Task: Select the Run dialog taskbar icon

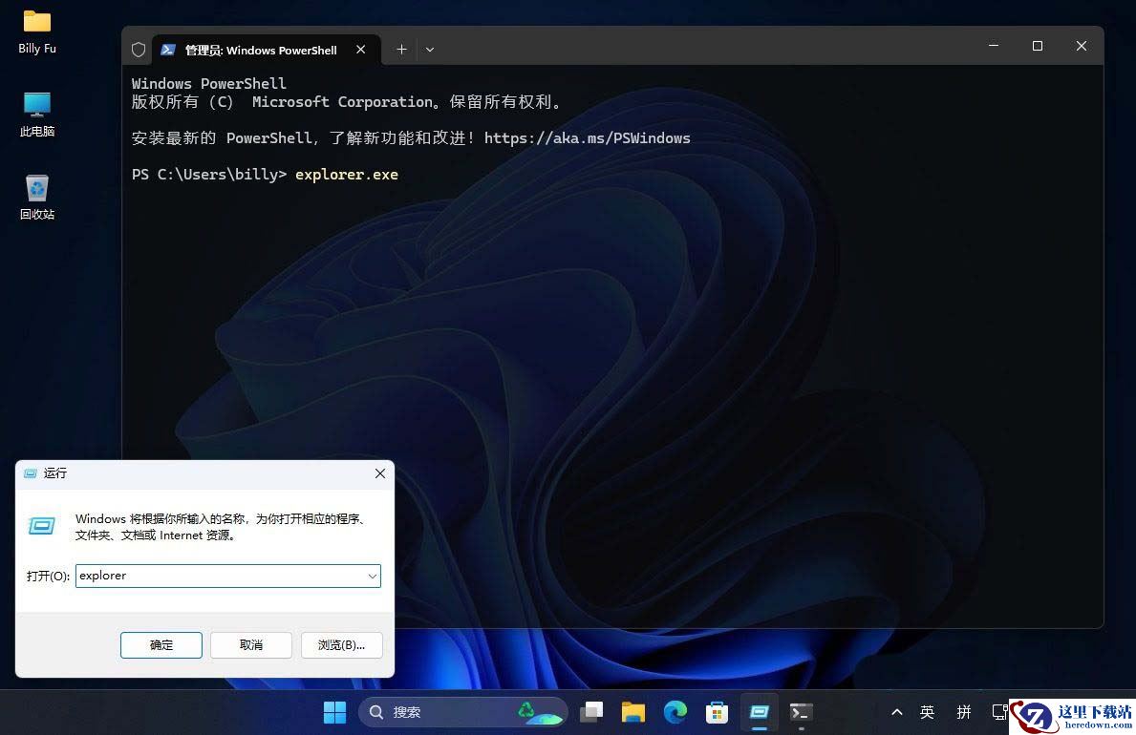Action: click(759, 712)
